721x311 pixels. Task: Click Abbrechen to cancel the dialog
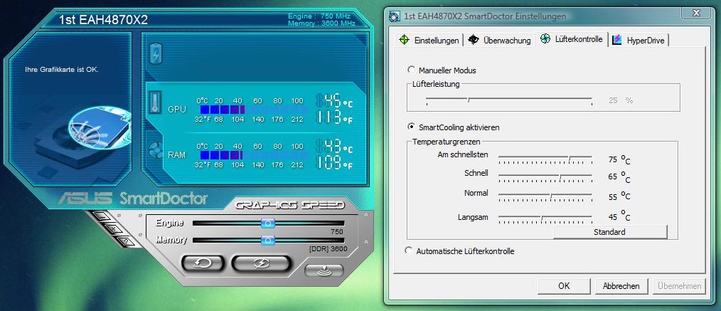click(621, 285)
